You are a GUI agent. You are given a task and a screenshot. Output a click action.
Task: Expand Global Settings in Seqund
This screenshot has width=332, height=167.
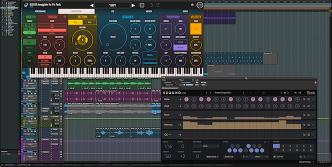click(x=307, y=162)
